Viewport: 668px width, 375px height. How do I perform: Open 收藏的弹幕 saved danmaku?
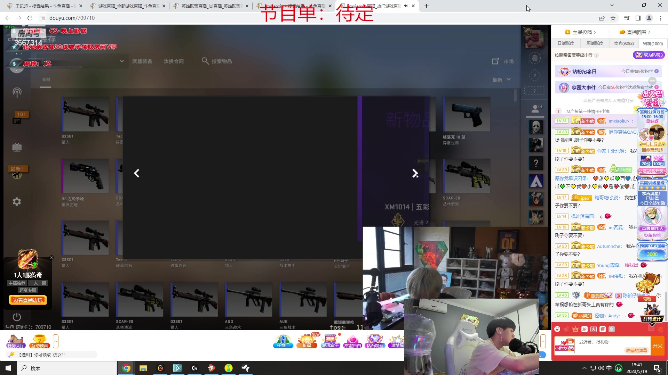tap(637, 350)
